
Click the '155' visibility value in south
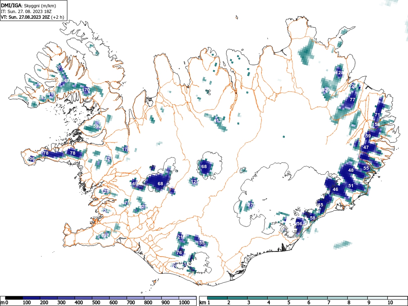tap(201, 243)
